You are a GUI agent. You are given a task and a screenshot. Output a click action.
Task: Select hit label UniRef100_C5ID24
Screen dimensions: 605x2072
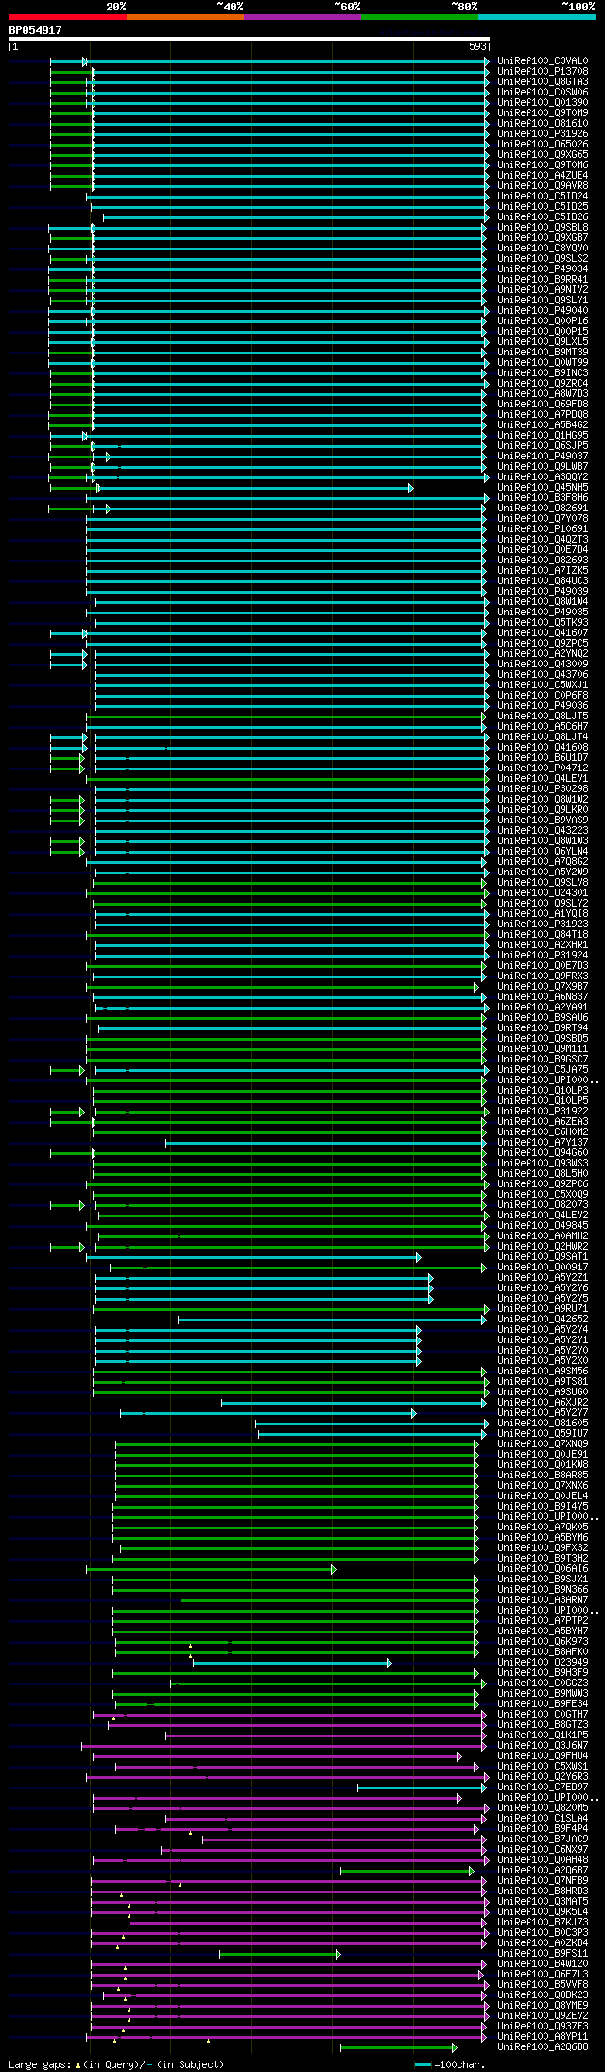coord(543,197)
